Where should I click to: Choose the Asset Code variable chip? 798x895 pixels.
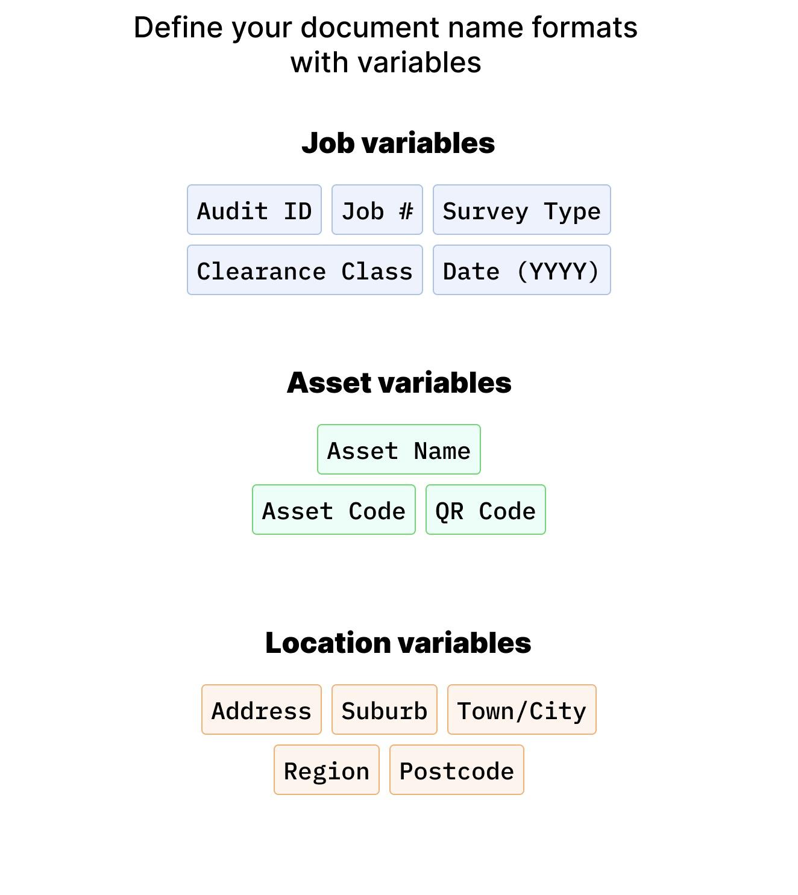point(334,510)
